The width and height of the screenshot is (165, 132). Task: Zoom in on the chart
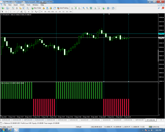coord(84,8)
